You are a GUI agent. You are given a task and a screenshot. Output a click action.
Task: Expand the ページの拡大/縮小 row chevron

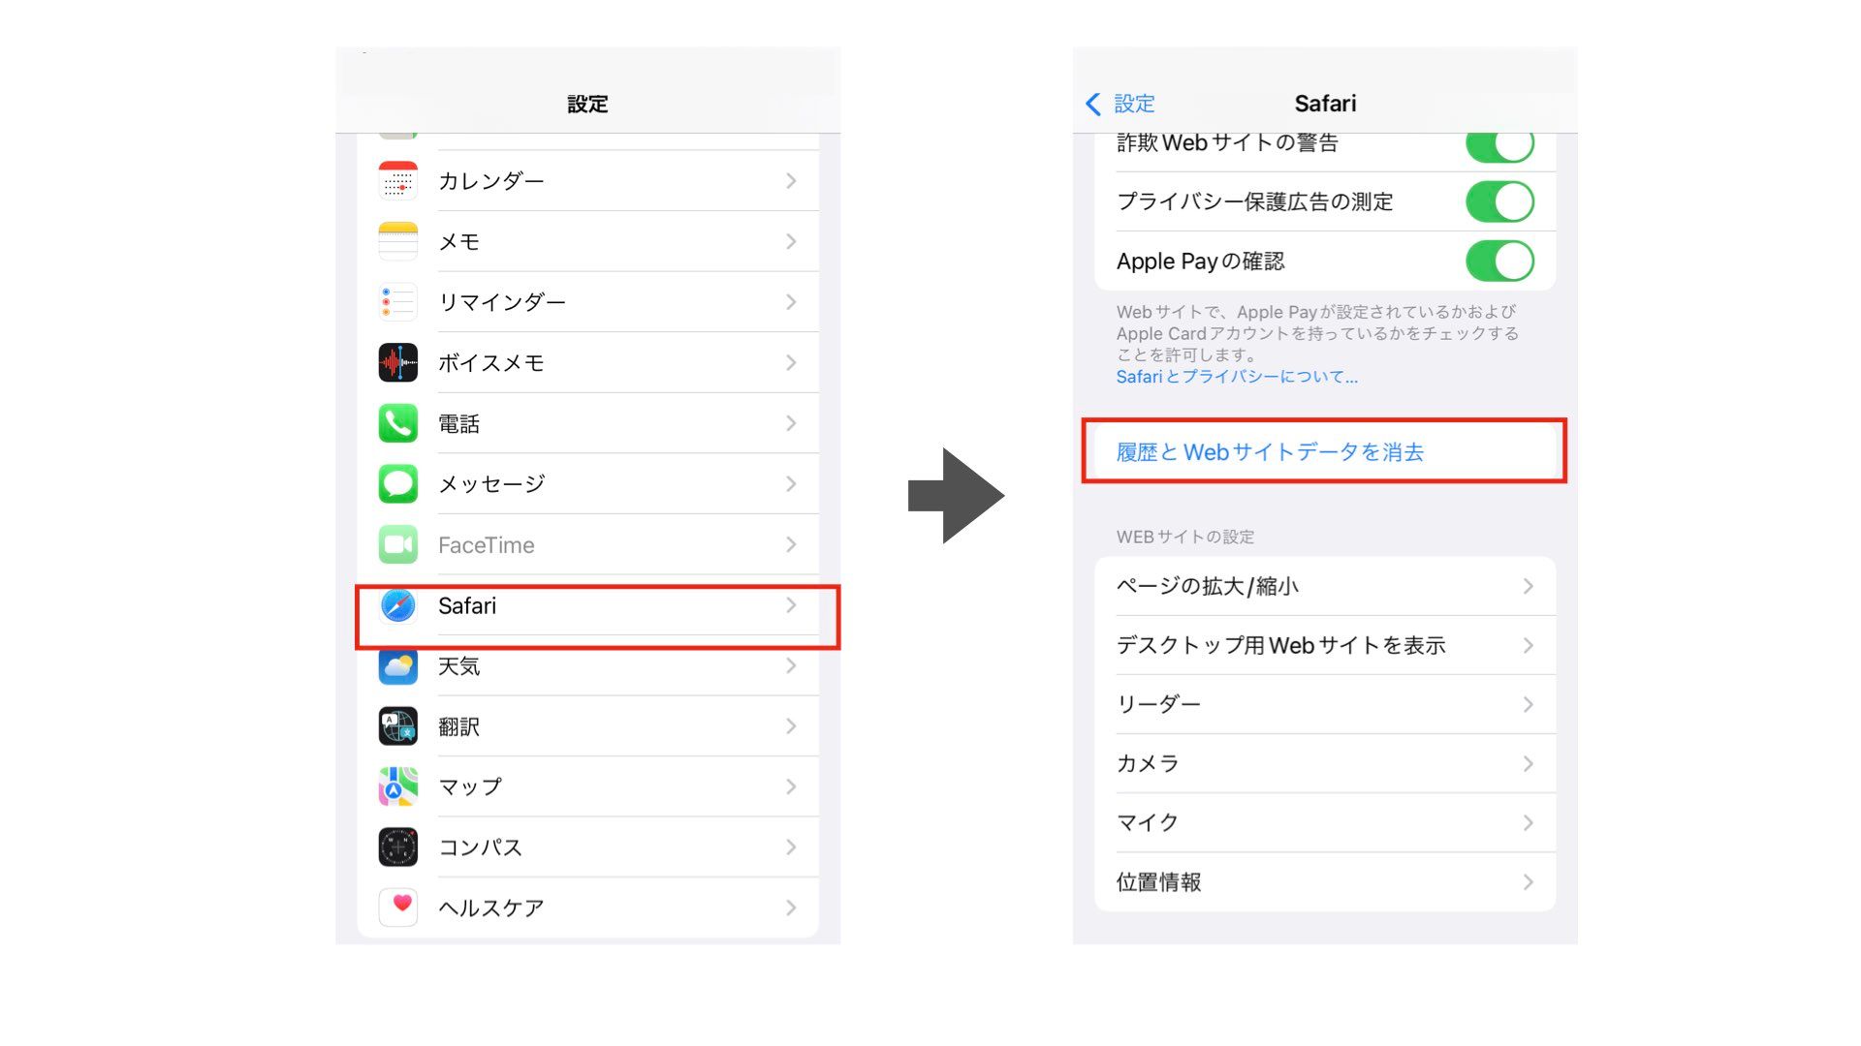coord(1528,586)
